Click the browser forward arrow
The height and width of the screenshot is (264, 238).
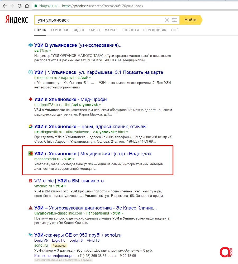click(12, 6)
